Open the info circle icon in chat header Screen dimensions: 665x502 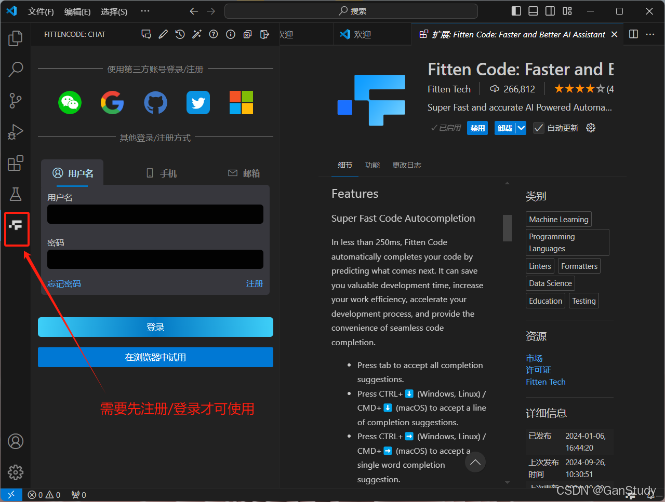[231, 34]
